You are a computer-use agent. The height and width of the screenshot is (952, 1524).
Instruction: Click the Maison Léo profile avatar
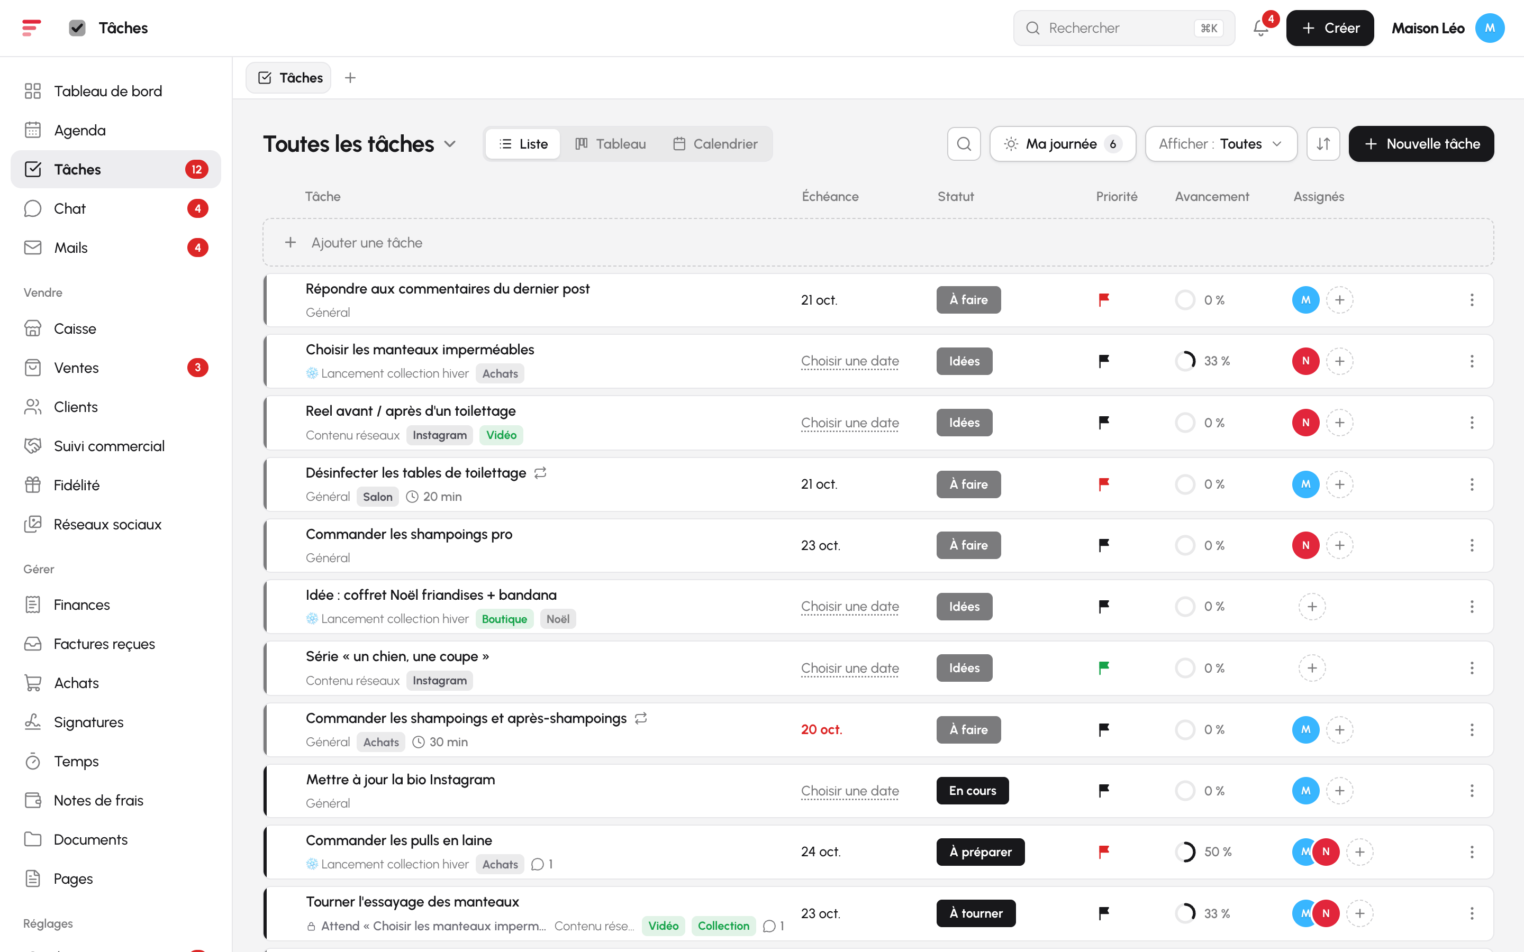[x=1490, y=28]
